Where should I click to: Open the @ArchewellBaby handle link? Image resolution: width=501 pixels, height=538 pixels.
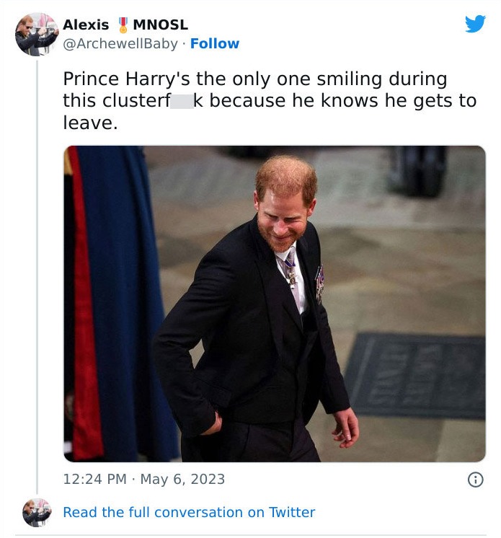(120, 44)
